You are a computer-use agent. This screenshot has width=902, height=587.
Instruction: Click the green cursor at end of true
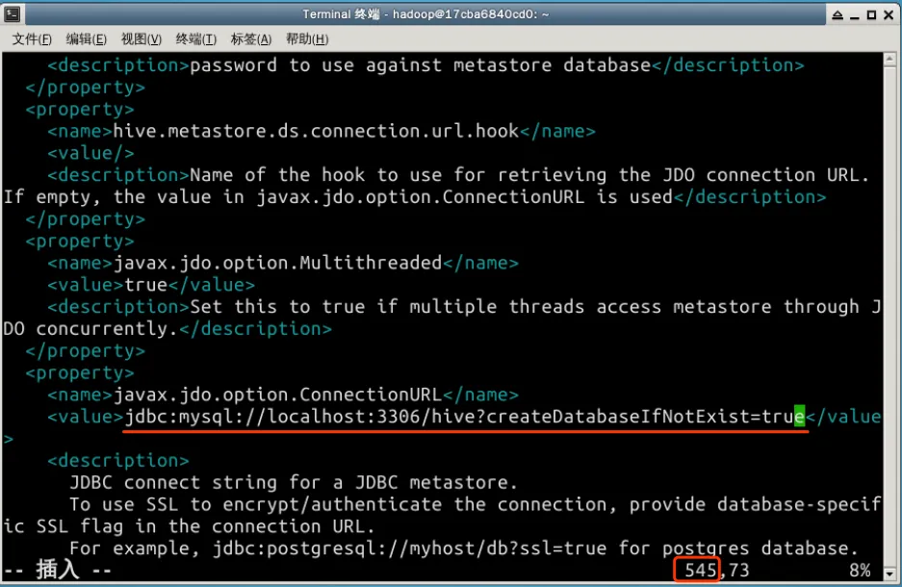pyautogui.click(x=800, y=417)
